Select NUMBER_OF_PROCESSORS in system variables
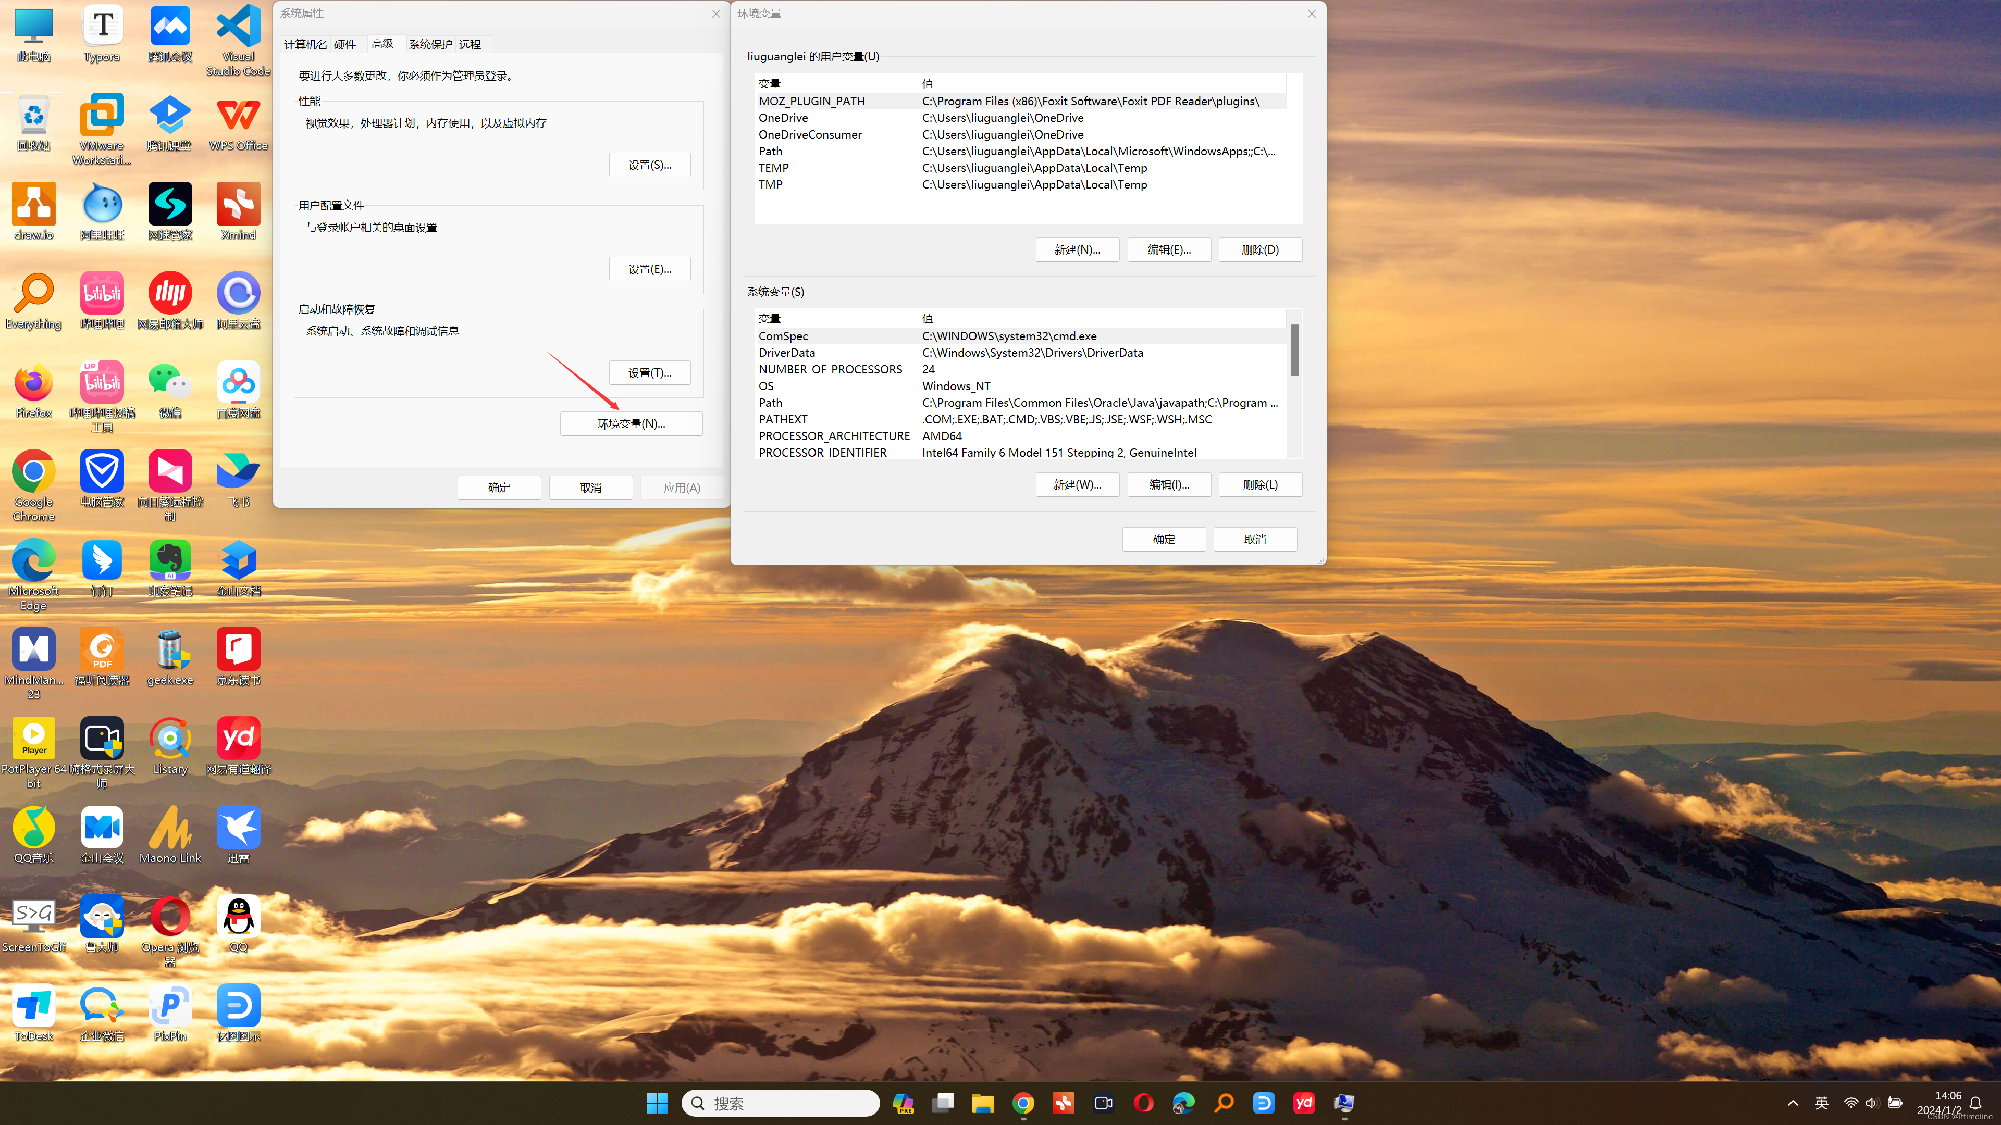This screenshot has height=1125, width=2001. pos(830,368)
